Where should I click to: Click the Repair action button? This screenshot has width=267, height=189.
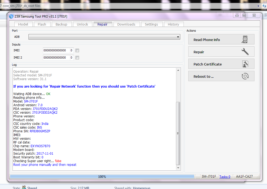[x=221, y=52]
